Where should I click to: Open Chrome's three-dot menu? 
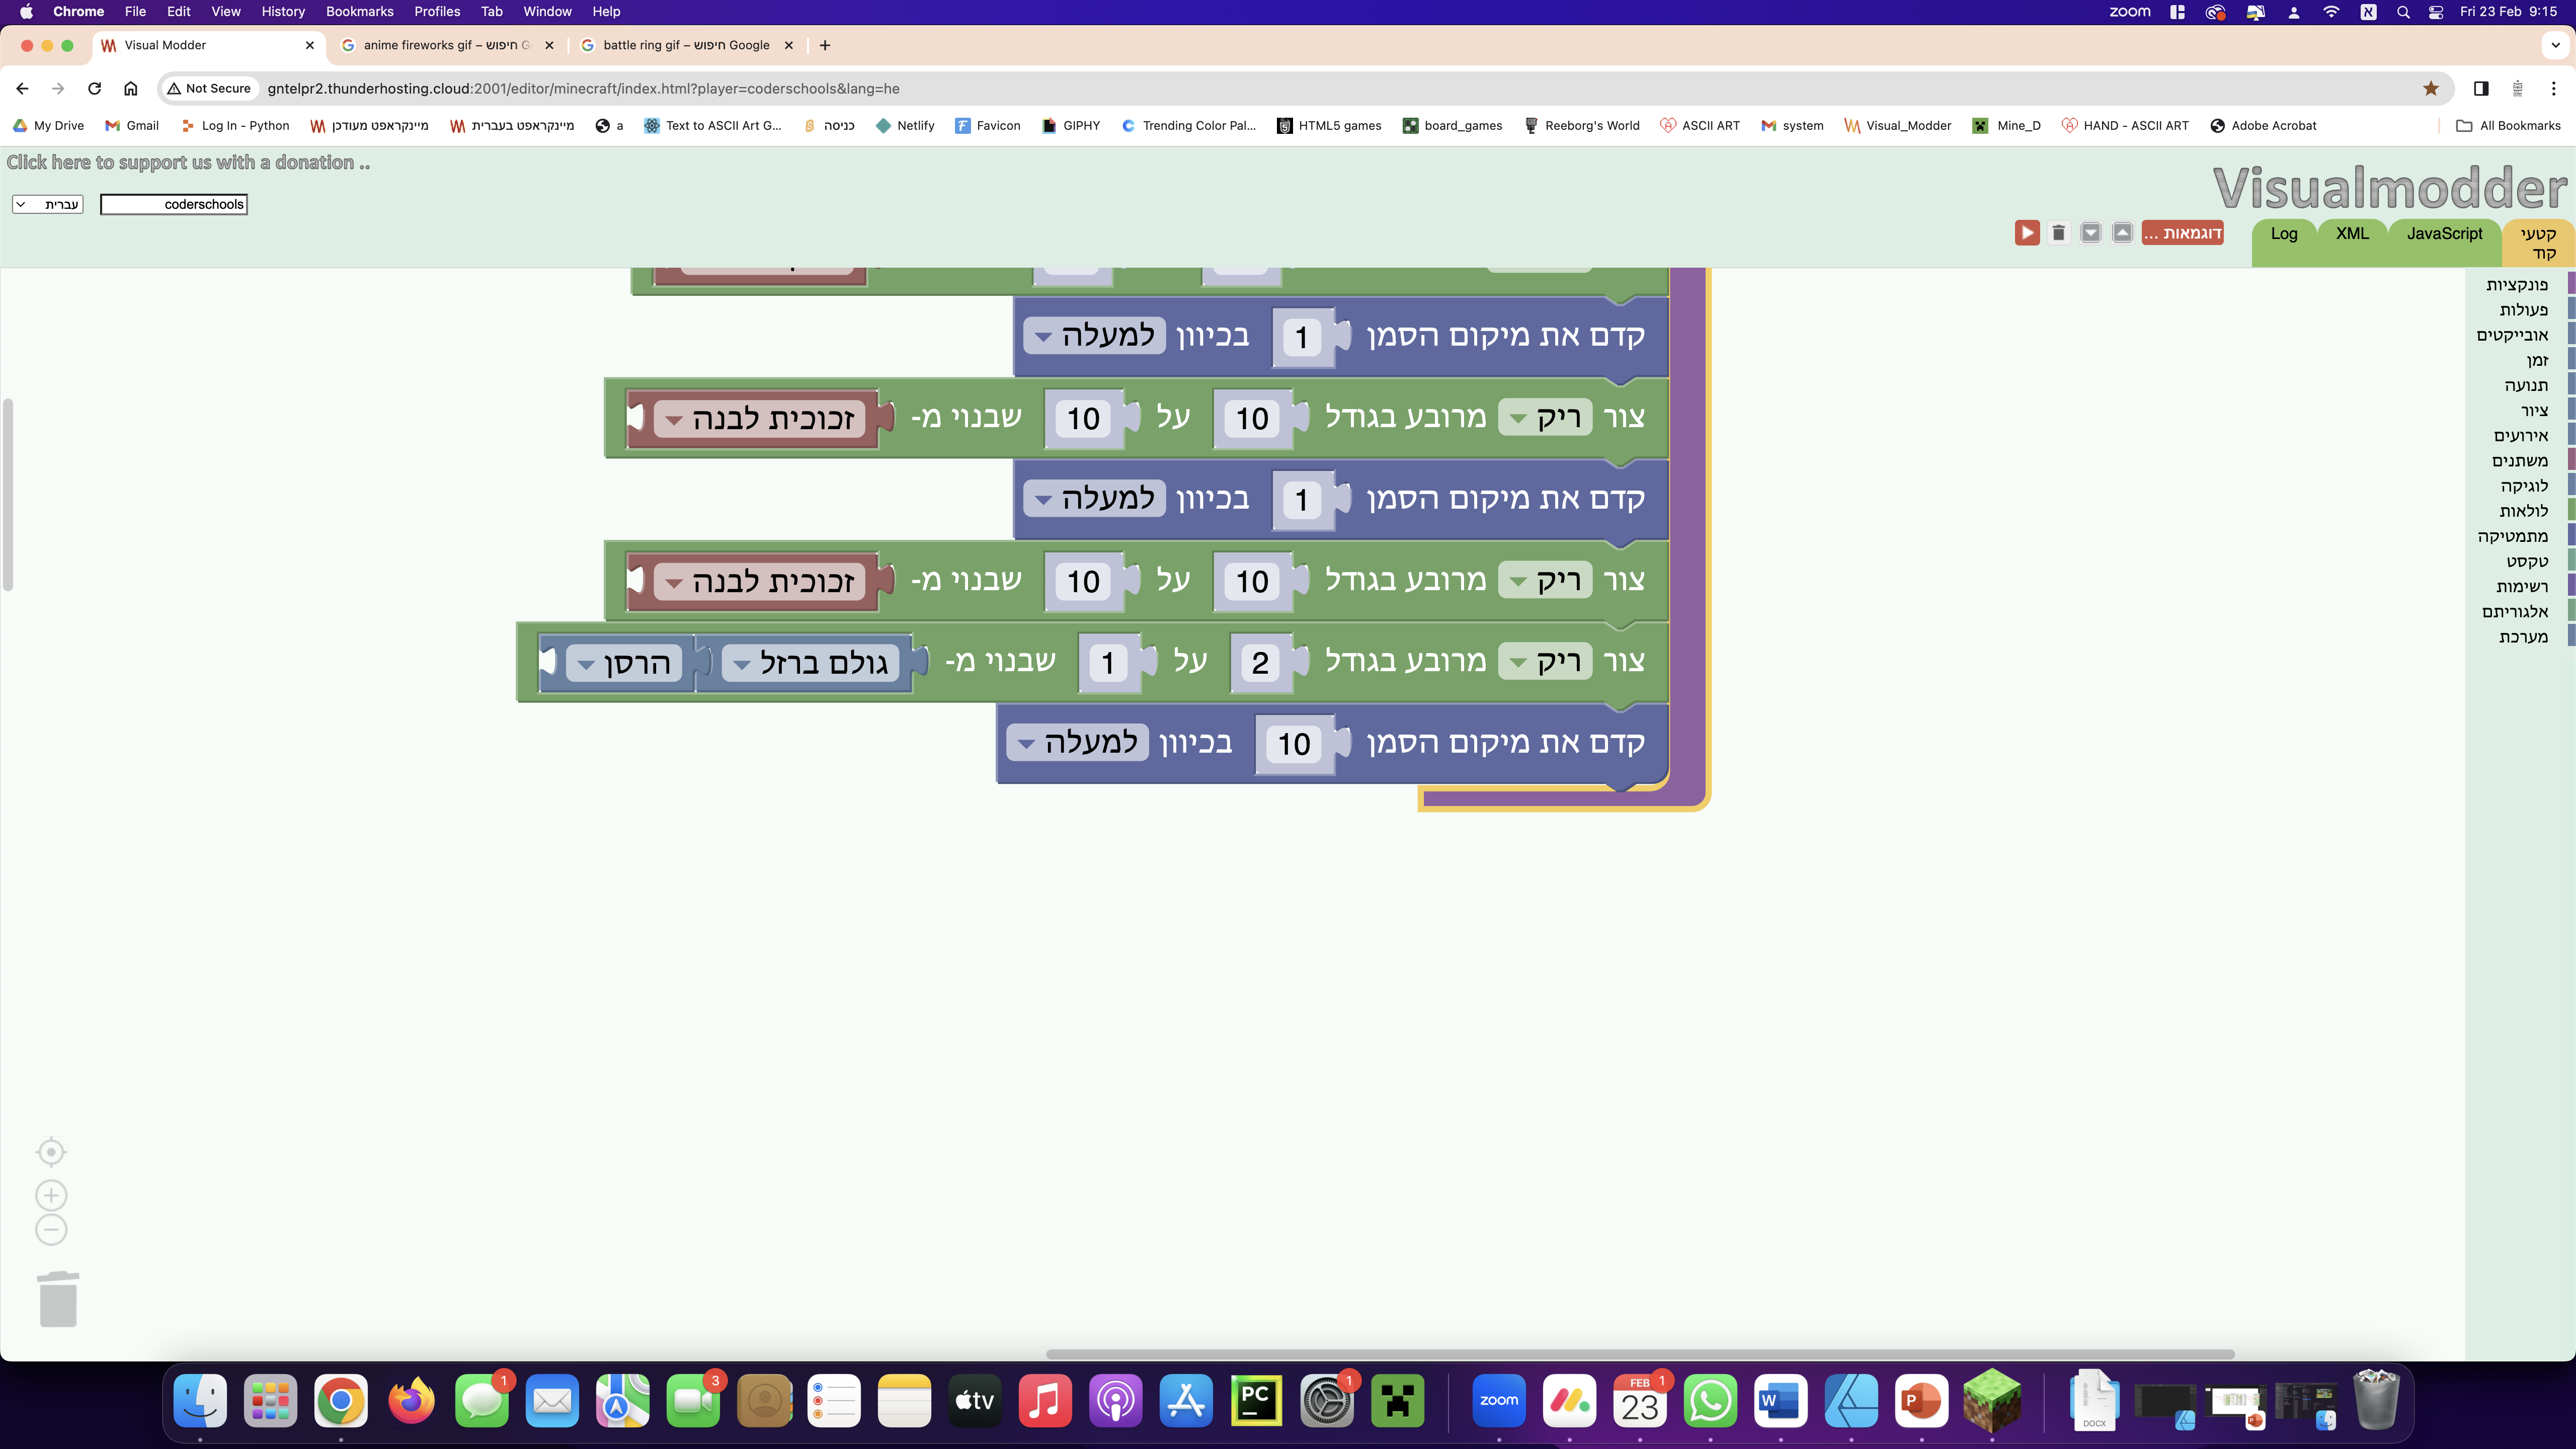[2553, 89]
